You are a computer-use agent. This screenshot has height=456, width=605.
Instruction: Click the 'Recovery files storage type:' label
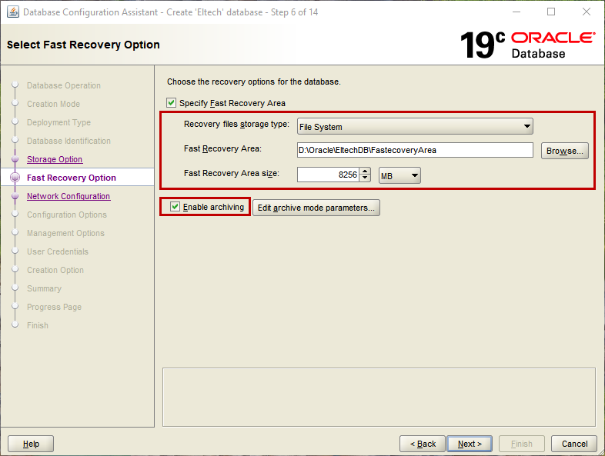(236, 124)
